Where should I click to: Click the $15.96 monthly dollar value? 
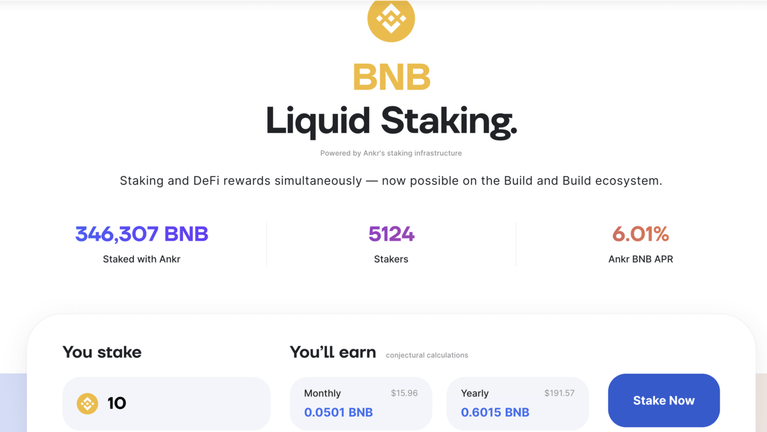pyautogui.click(x=404, y=393)
